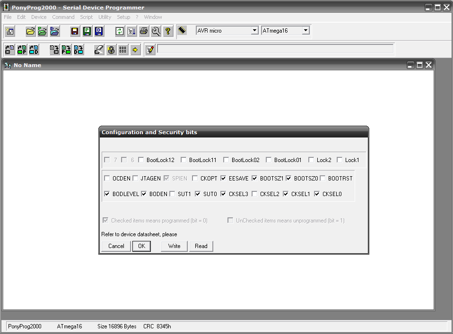Open the Utility menu
The height and width of the screenshot is (334, 453).
coord(105,17)
